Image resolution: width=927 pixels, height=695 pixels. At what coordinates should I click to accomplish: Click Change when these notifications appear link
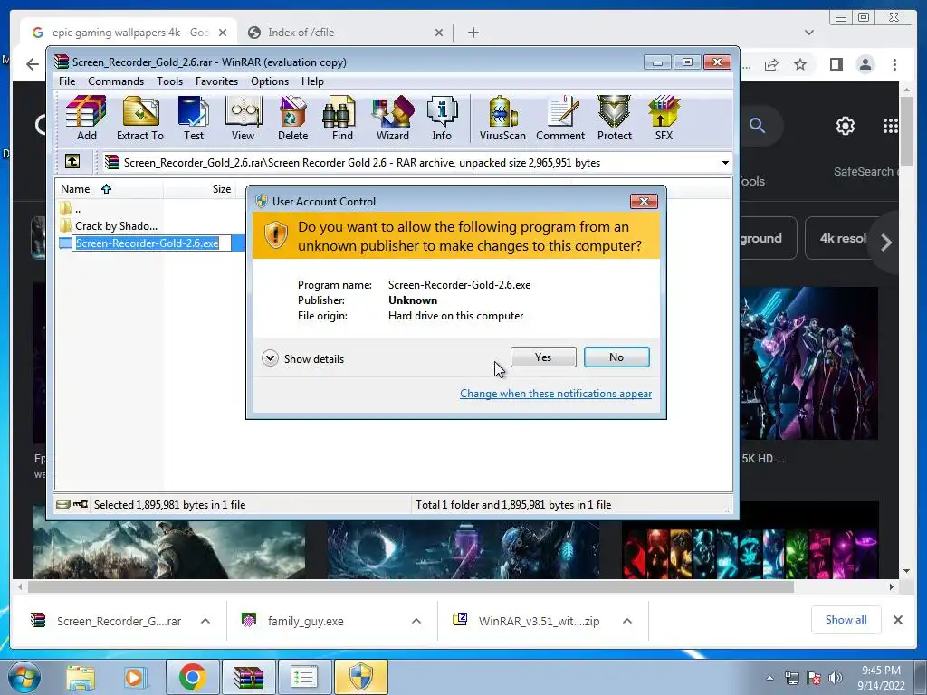pyautogui.click(x=556, y=394)
